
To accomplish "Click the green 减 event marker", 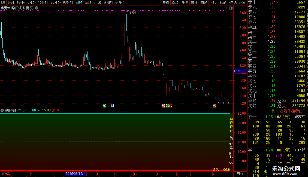I will click(x=104, y=106).
